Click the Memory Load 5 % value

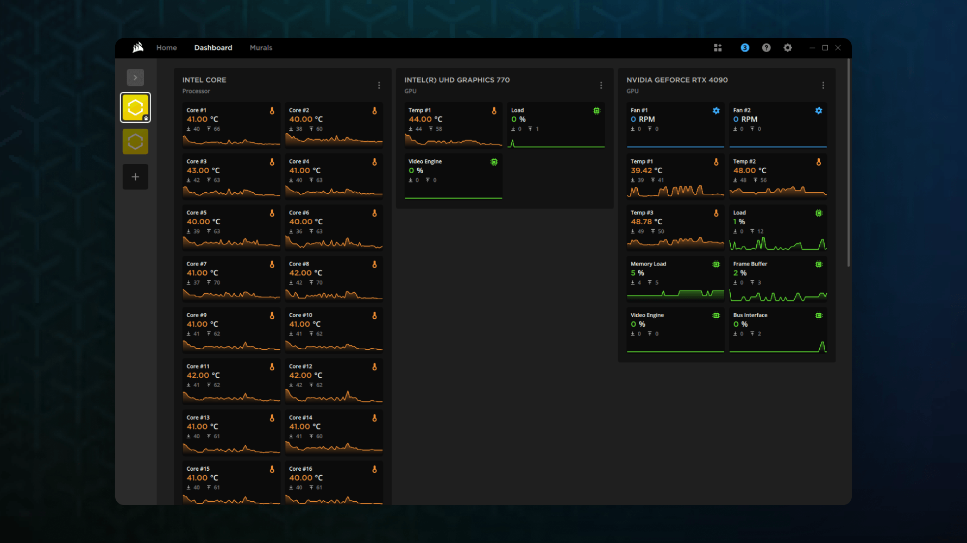click(637, 273)
